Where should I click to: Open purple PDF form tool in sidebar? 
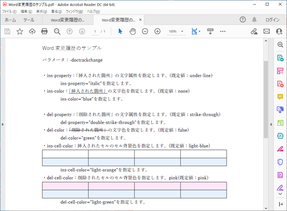[280, 175]
